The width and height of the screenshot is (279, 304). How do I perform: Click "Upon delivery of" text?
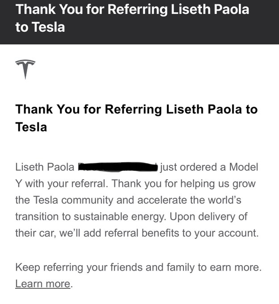[x=208, y=216]
